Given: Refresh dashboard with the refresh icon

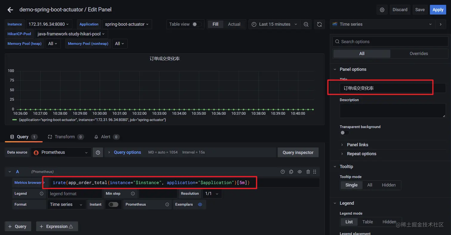Looking at the screenshot, I should (x=319, y=24).
